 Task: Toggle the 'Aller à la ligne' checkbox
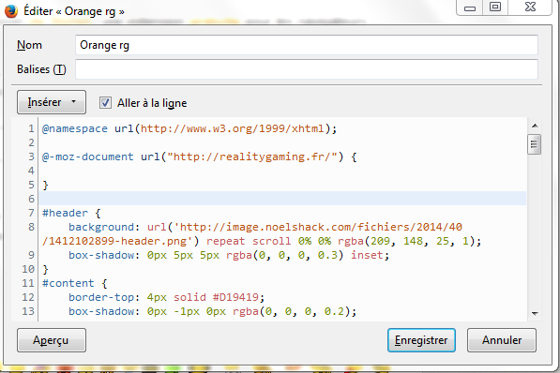coord(105,103)
